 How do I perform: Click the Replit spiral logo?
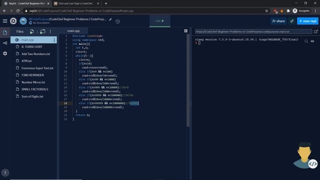(x=13, y=21)
